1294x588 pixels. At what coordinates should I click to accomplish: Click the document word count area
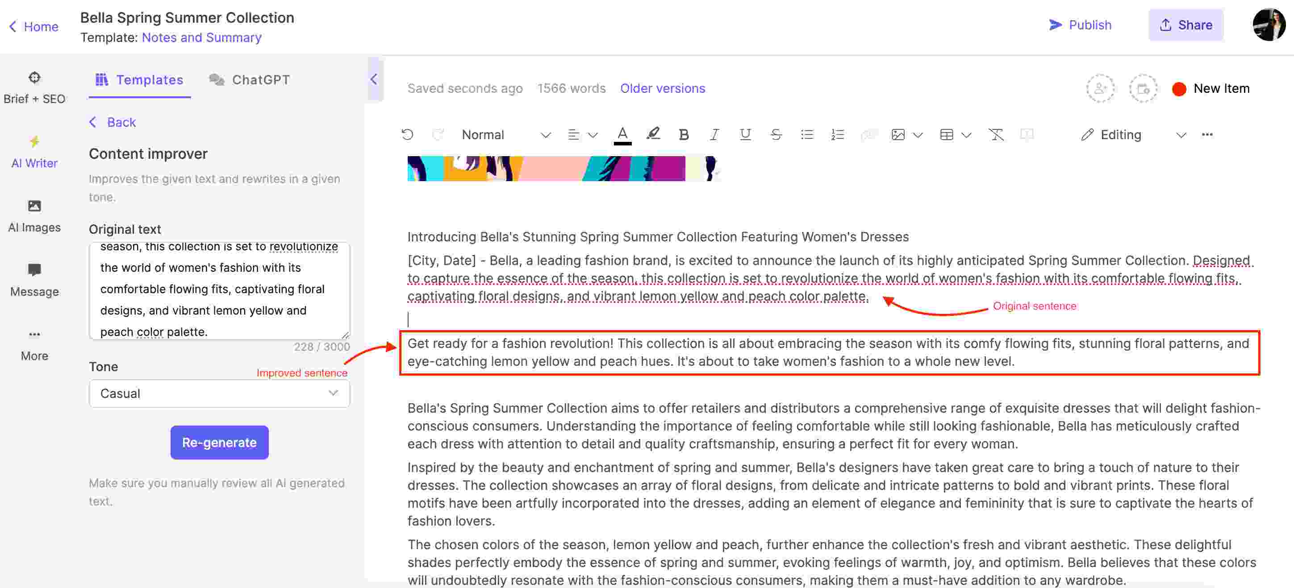[x=572, y=87]
